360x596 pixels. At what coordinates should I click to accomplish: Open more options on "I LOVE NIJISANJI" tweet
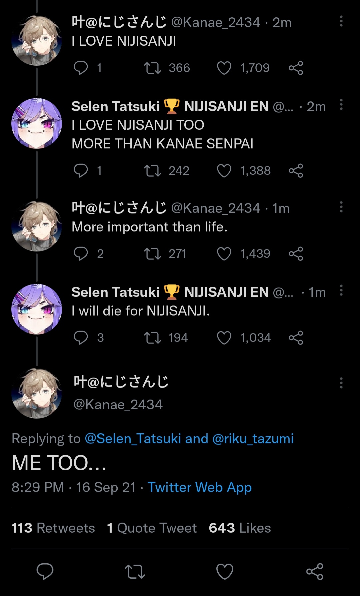coord(341,21)
